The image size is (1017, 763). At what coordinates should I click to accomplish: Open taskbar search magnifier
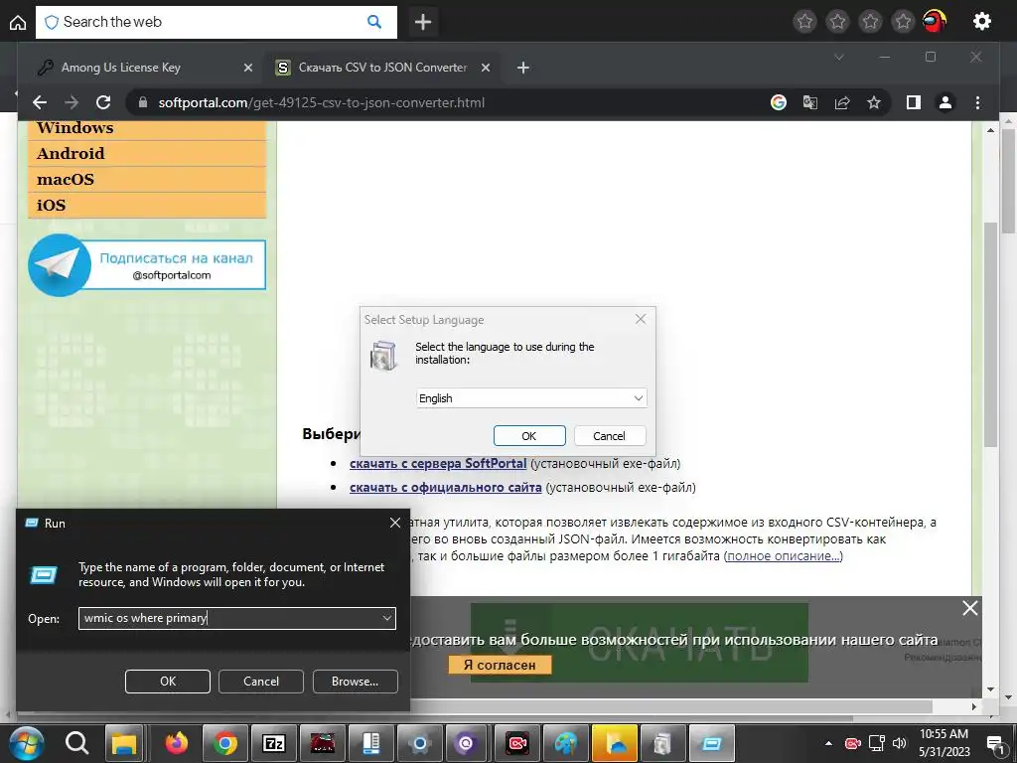coord(76,743)
